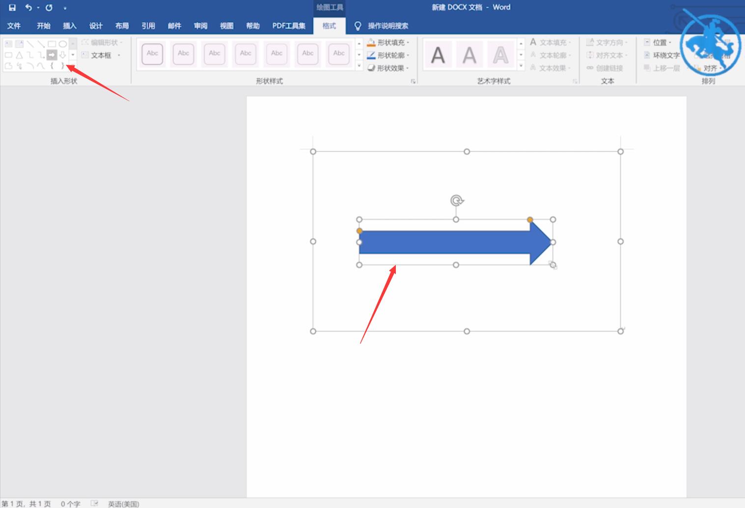Click status bar page count 第1页, 共1页
Screen dimensions: 745x508
click(x=27, y=504)
